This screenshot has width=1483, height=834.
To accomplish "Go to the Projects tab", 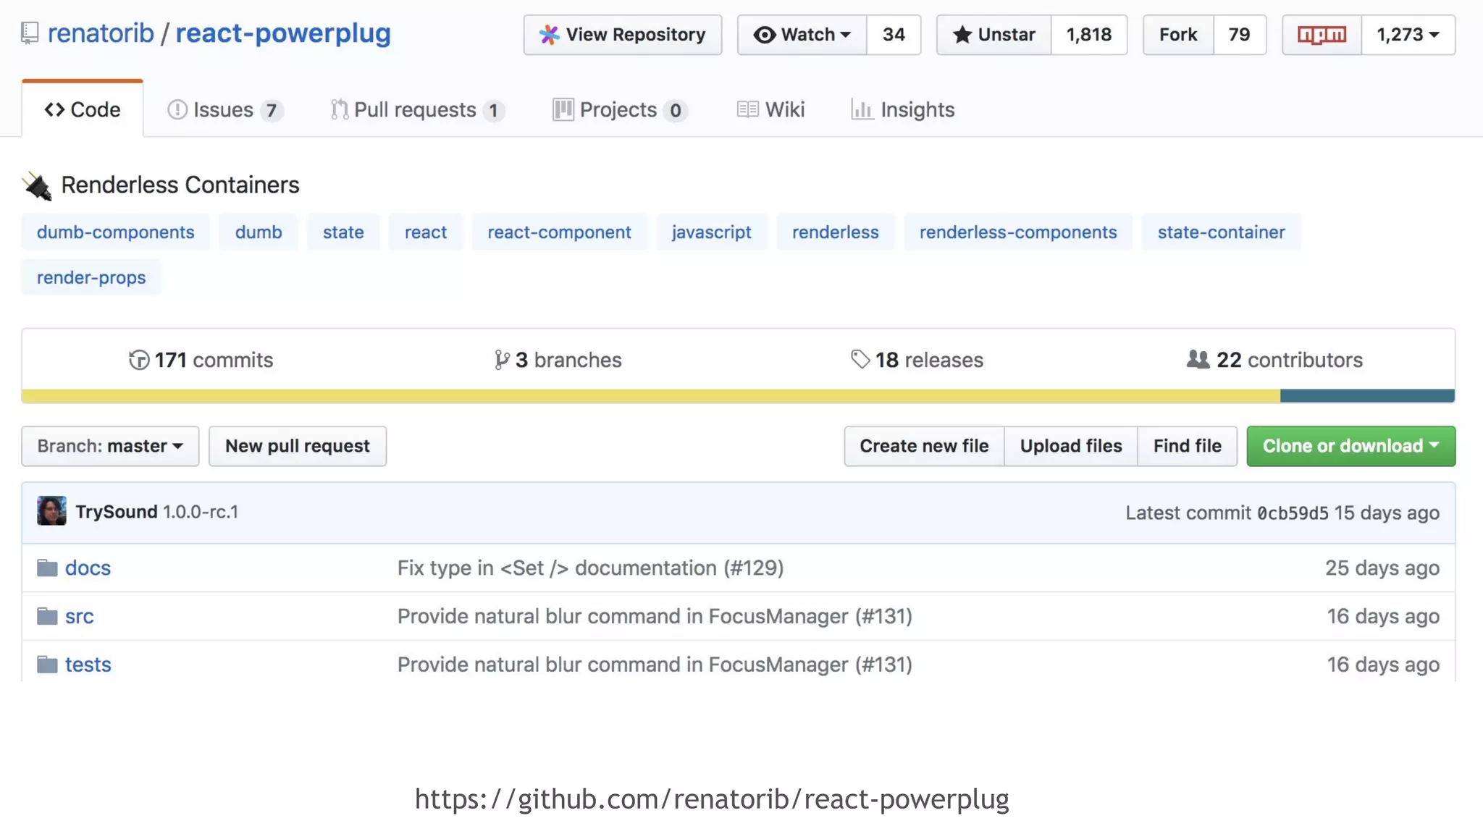I will (621, 109).
